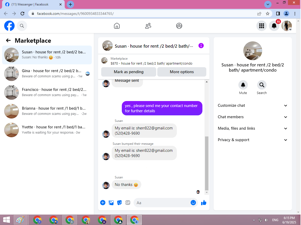Open network icon in system tray

pyautogui.click(x=260, y=220)
